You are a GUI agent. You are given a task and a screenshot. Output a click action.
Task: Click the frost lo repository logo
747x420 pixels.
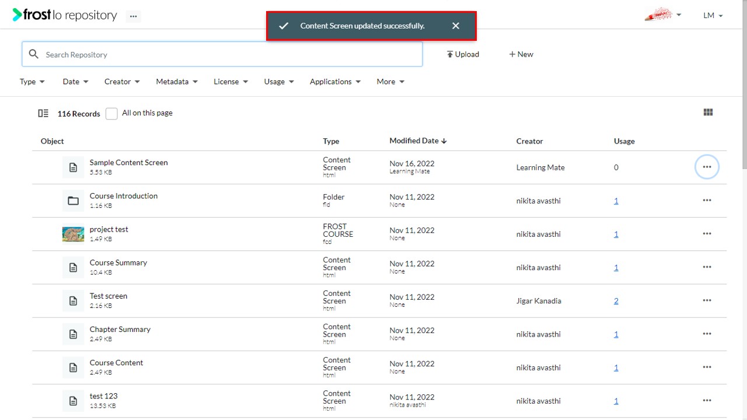pos(65,15)
